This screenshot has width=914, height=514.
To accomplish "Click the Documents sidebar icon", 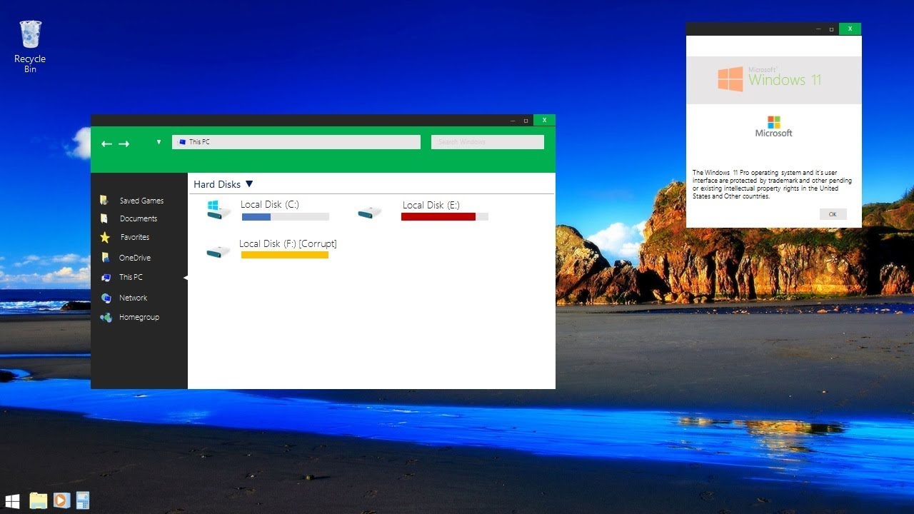I will [x=104, y=218].
